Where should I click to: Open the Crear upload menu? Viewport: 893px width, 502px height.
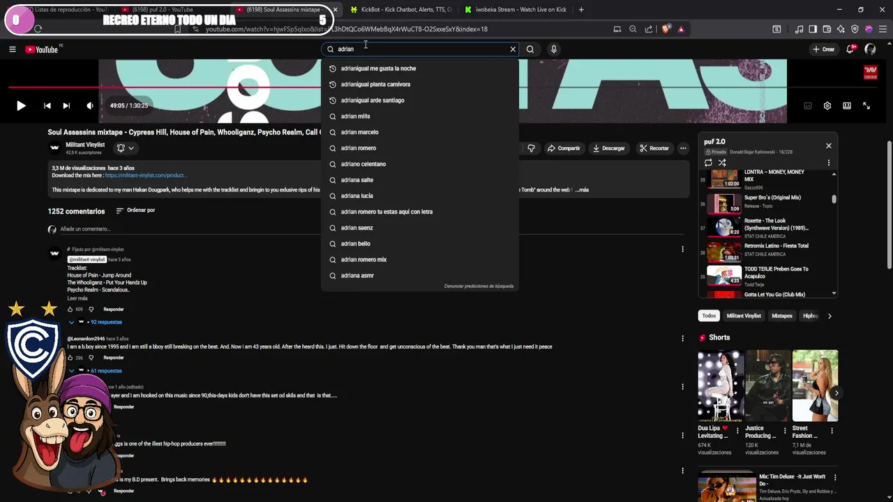(x=823, y=50)
